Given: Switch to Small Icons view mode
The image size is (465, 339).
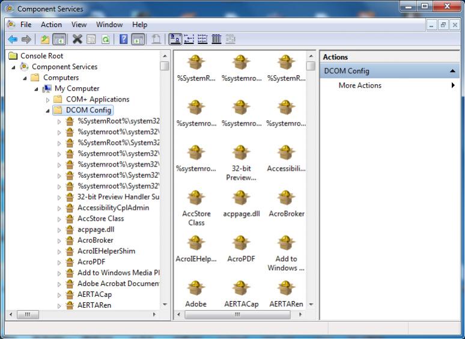Looking at the screenshot, I should [x=189, y=39].
